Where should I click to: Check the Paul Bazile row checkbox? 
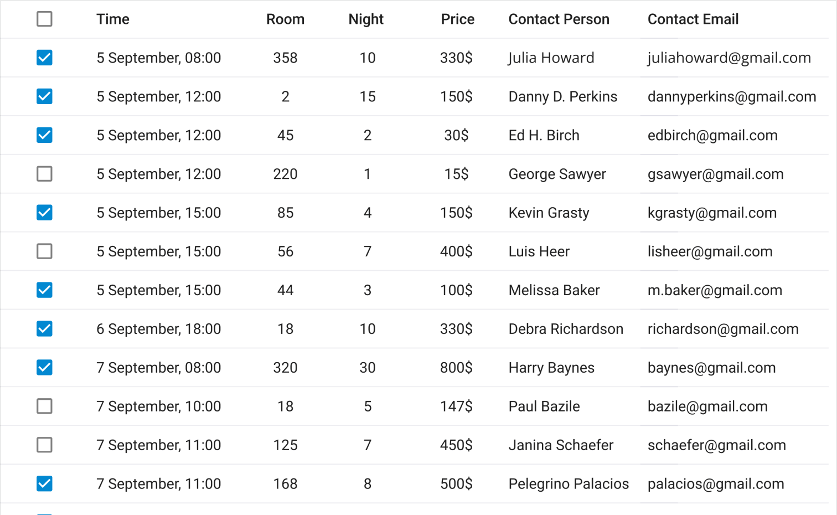[x=44, y=406]
